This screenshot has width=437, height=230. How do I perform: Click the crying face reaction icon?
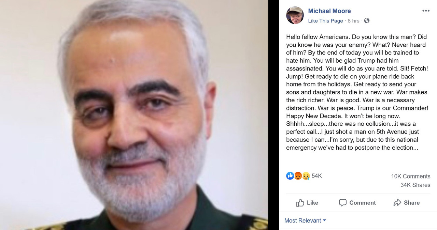tap(305, 176)
